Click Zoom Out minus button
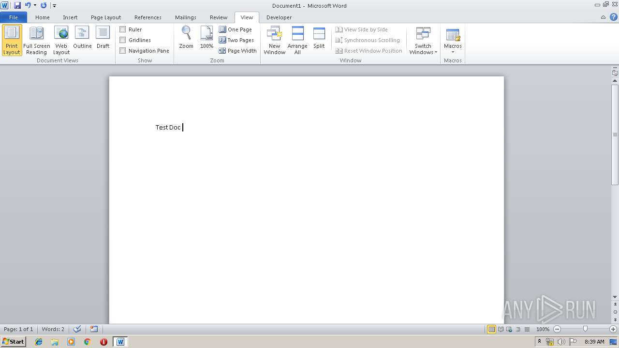This screenshot has height=348, width=619. 557,329
